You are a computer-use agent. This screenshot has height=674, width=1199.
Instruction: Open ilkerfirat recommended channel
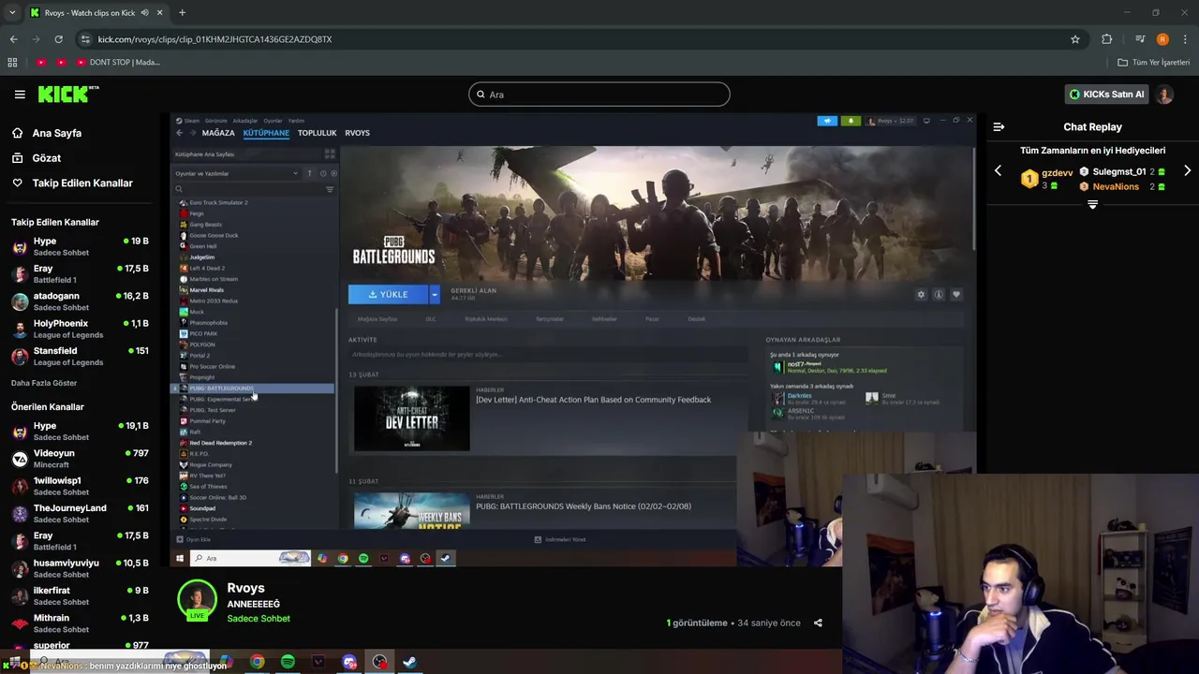[80, 595]
